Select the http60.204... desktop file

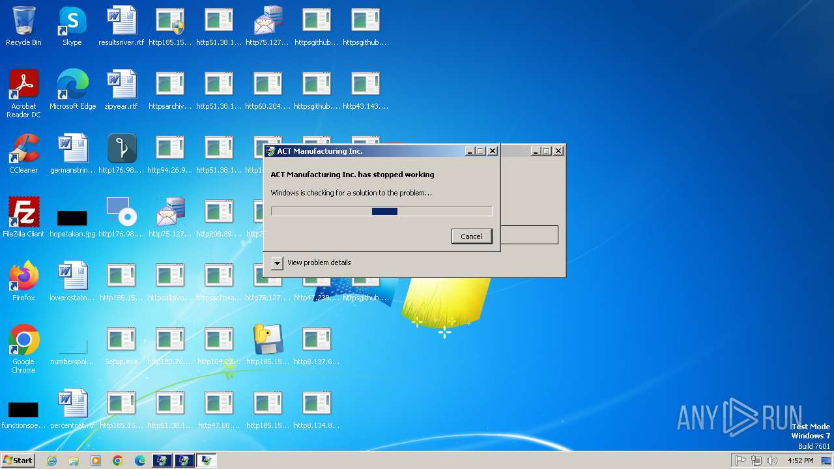coord(268,91)
